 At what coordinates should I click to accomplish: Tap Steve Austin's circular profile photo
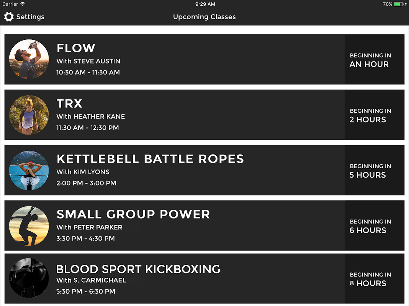point(29,59)
